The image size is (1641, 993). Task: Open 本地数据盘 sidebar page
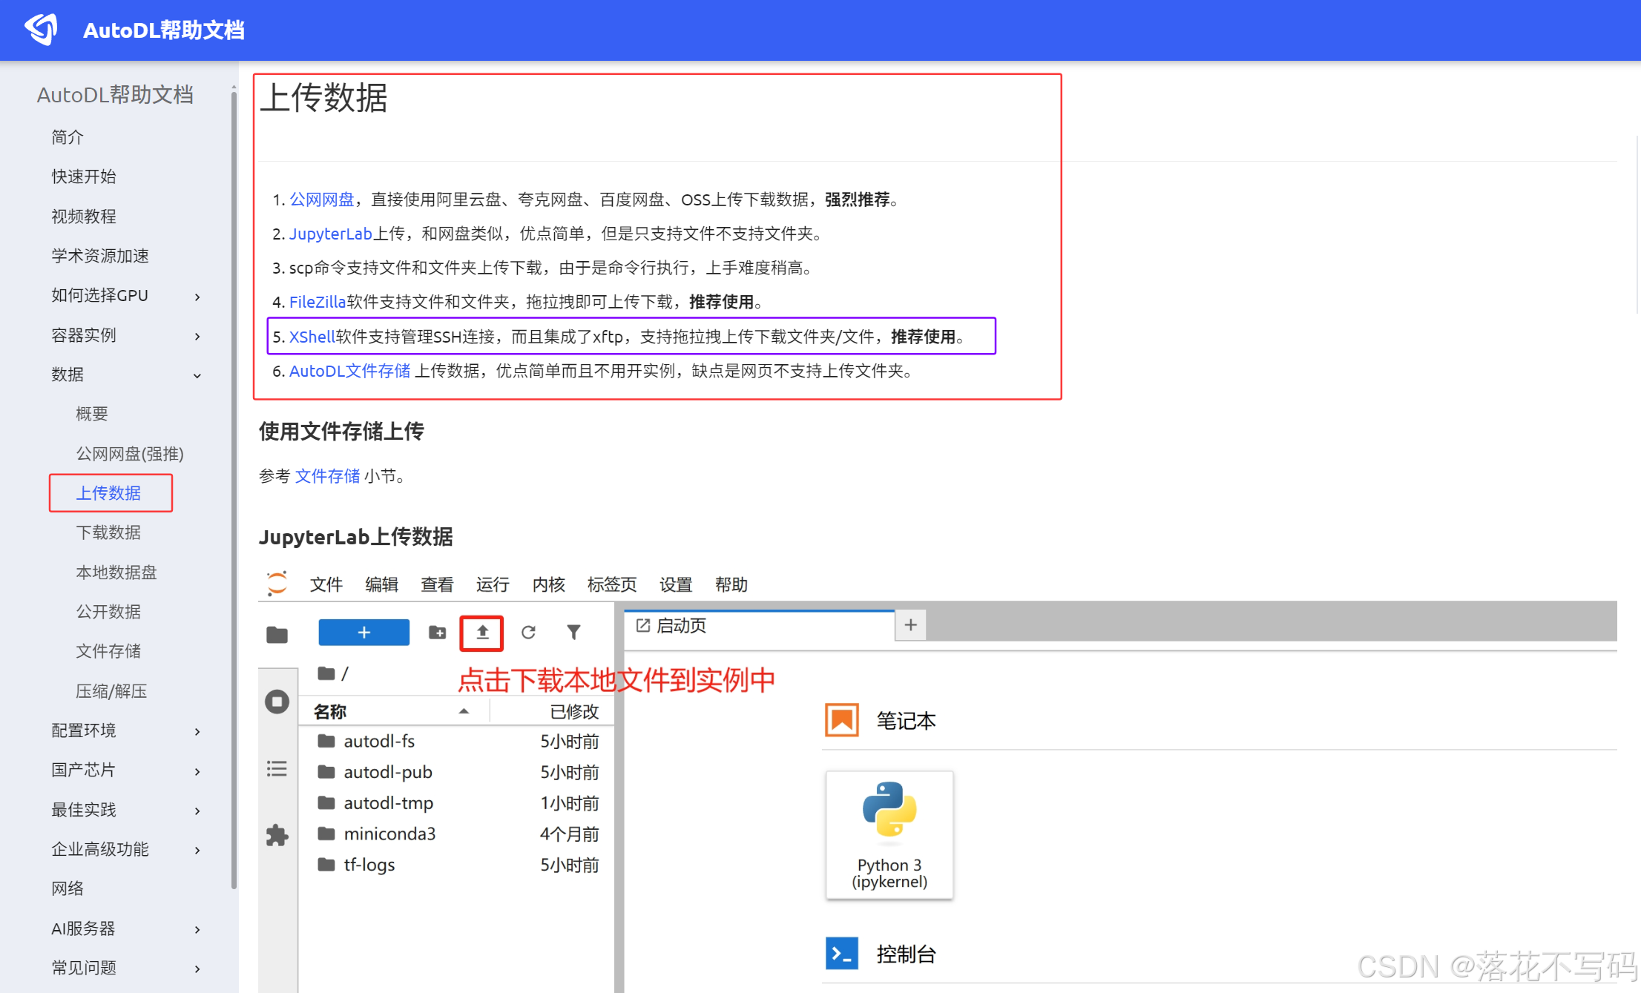116,573
